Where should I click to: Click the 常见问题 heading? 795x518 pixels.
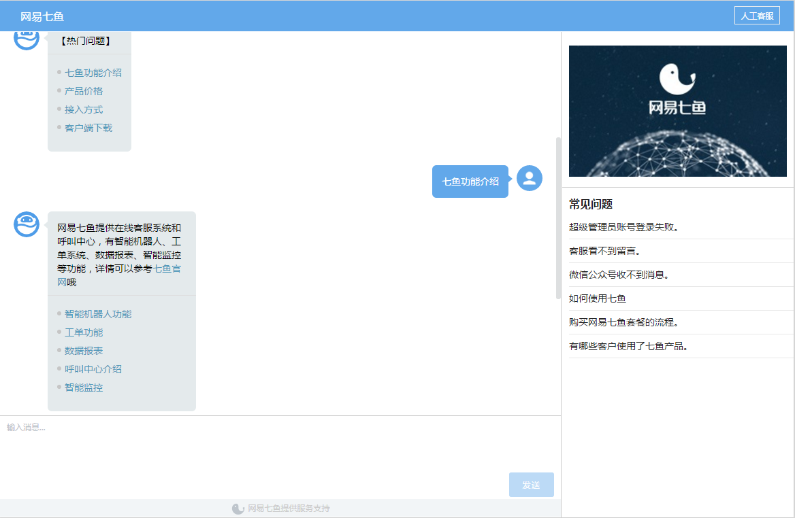pos(591,204)
